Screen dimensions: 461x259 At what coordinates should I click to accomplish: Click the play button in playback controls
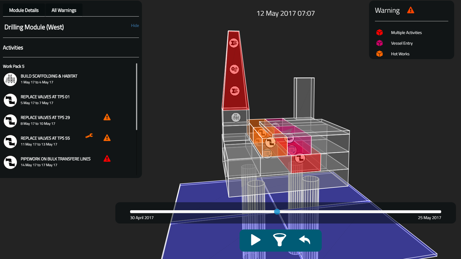[x=255, y=240]
